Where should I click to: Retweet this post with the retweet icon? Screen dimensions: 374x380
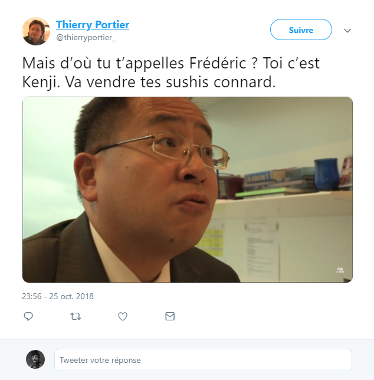point(76,316)
